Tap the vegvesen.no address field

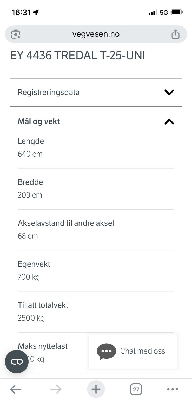click(96, 34)
